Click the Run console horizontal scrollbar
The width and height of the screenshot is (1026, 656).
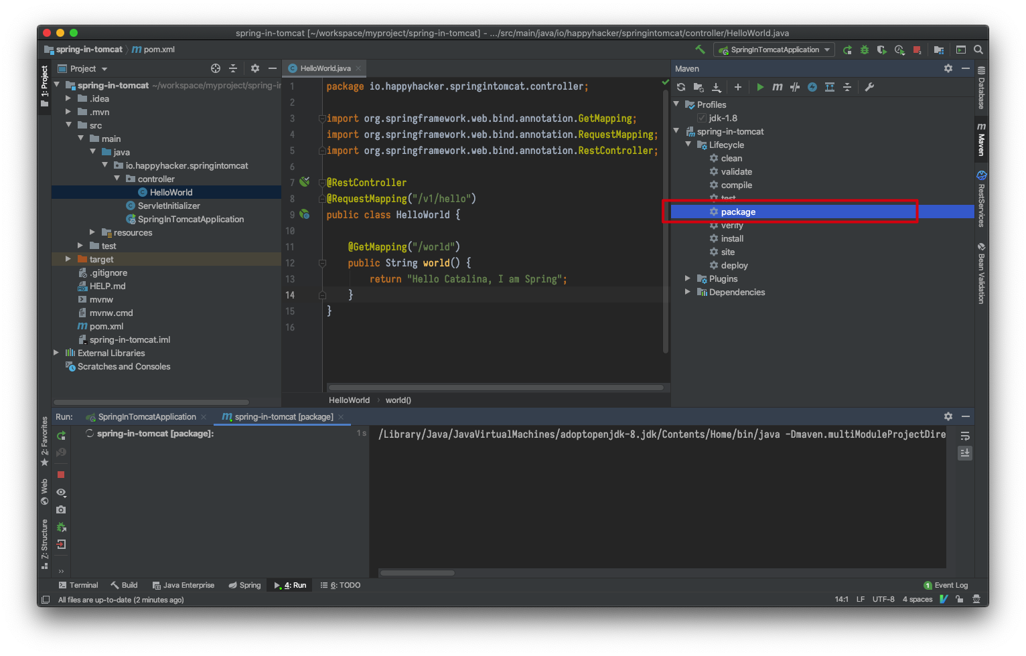(x=418, y=573)
